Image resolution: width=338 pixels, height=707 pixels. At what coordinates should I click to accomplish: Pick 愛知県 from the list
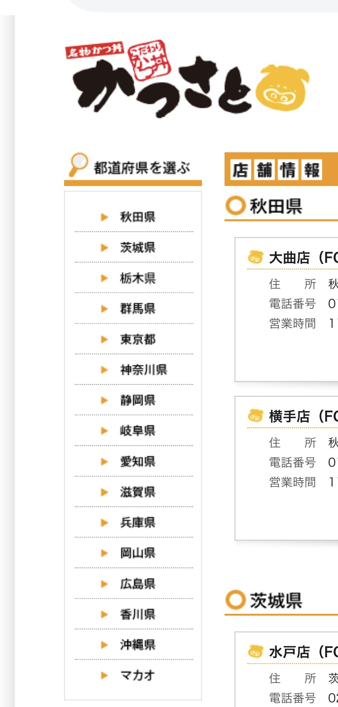(137, 461)
